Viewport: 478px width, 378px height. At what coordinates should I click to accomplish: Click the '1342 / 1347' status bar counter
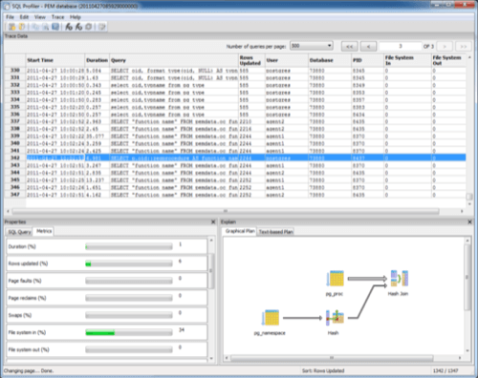445,370
